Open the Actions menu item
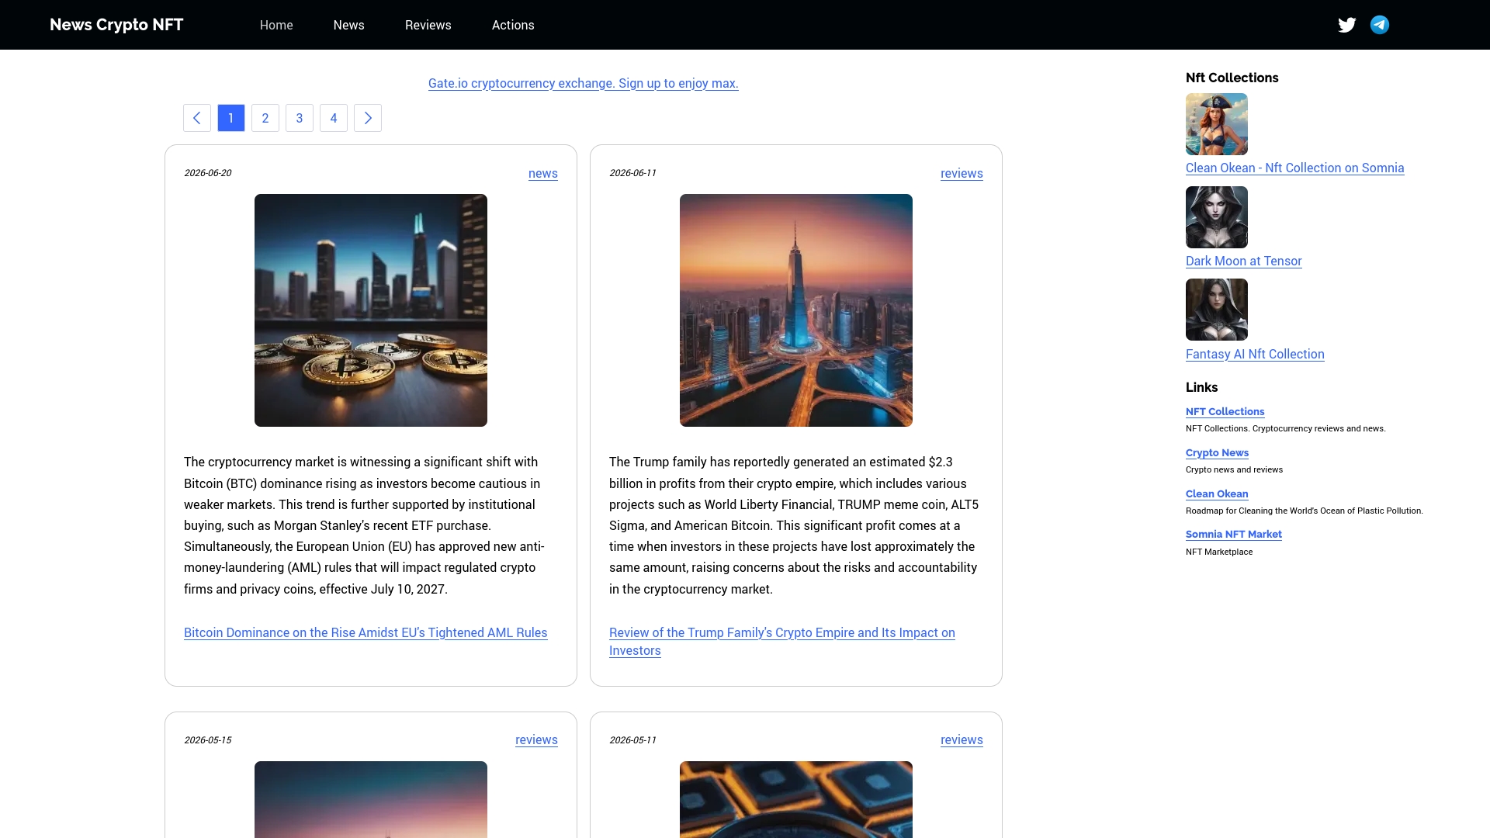Image resolution: width=1490 pixels, height=838 pixels. pos(513,25)
